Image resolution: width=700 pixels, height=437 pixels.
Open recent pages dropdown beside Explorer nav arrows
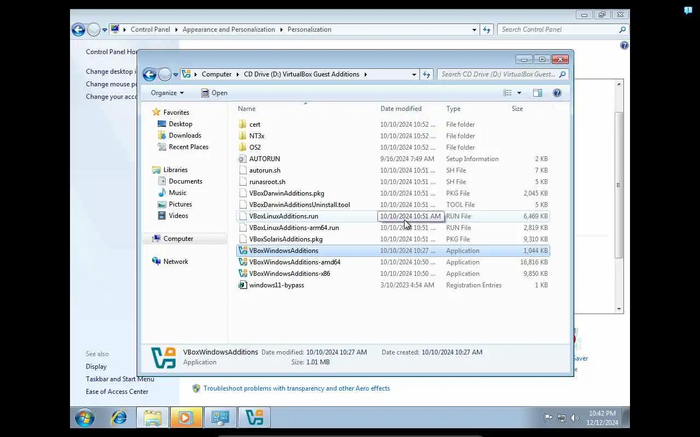click(x=176, y=74)
